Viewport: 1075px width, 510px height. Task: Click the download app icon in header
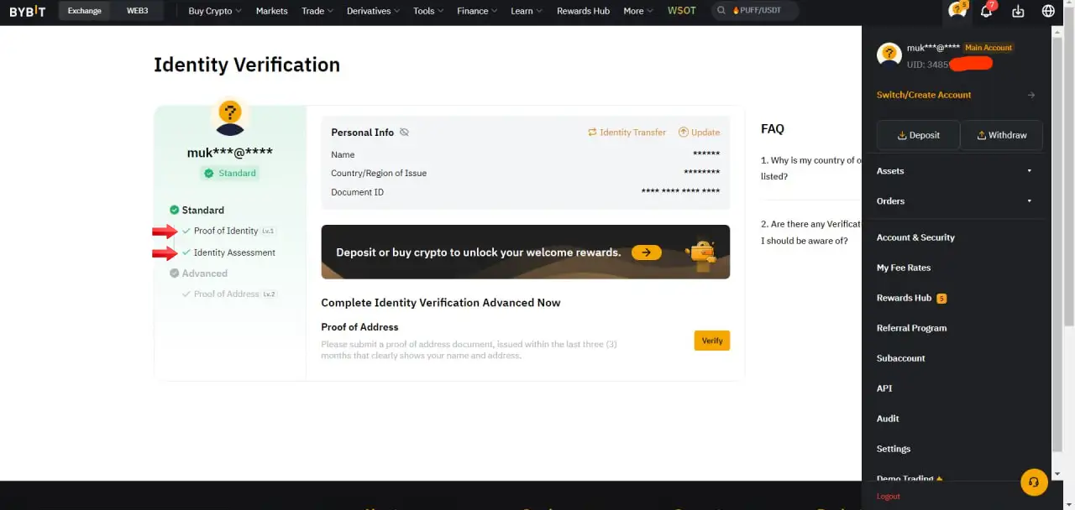click(1018, 11)
